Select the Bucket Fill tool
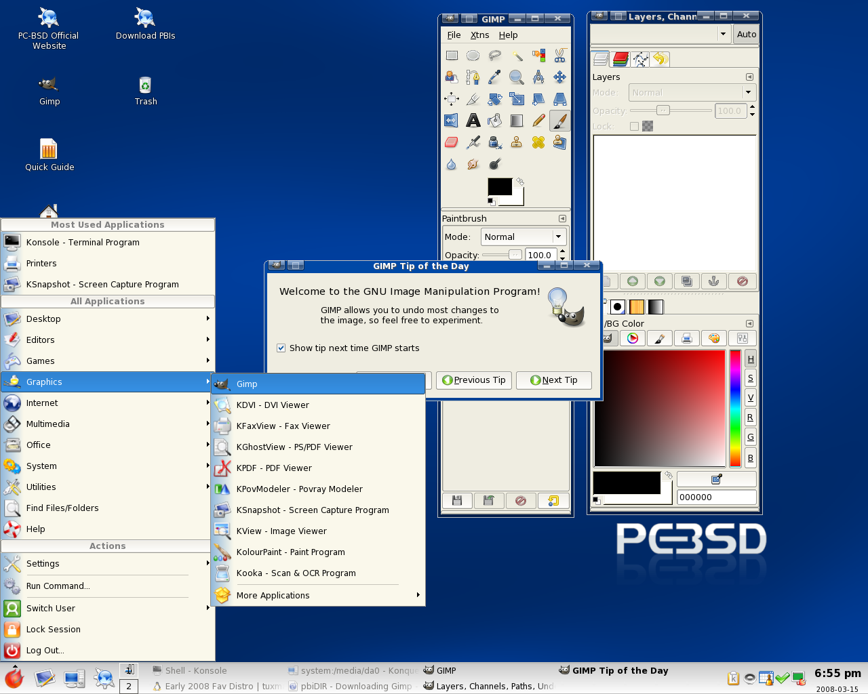The width and height of the screenshot is (868, 694). (495, 121)
